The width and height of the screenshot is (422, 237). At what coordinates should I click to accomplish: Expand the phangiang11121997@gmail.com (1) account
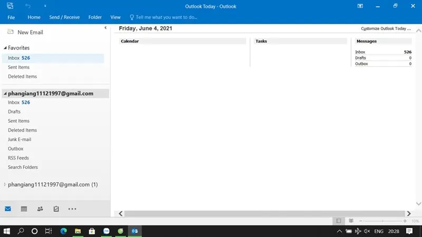coord(5,185)
